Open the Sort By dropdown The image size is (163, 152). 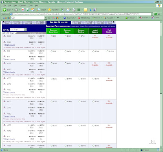pyautogui.click(x=18, y=29)
